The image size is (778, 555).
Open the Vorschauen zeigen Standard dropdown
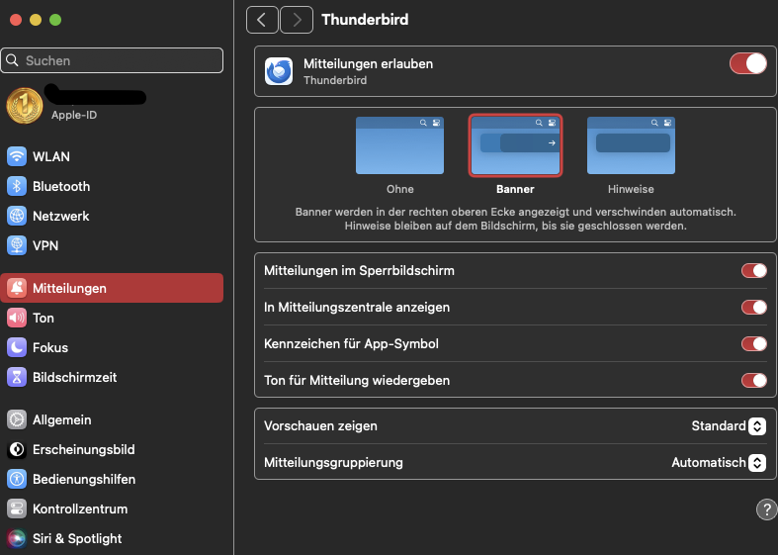pyautogui.click(x=729, y=426)
